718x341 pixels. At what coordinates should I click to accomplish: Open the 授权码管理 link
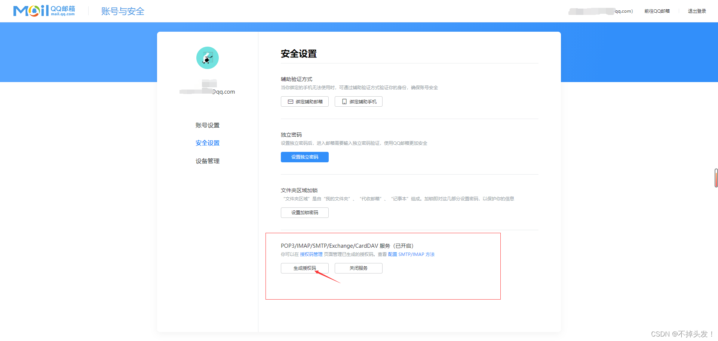(x=311, y=254)
